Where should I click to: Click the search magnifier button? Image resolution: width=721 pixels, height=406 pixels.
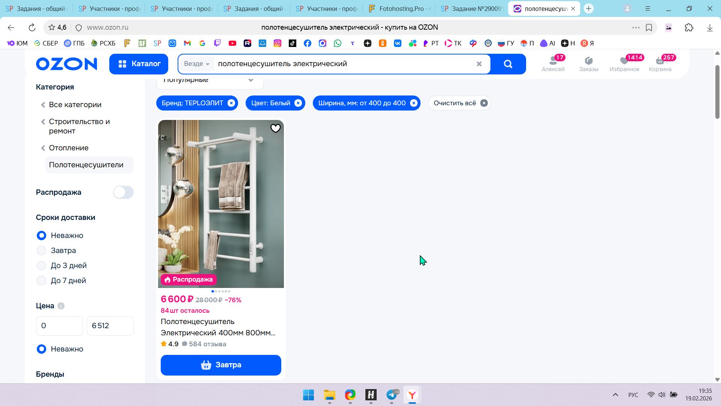coord(508,64)
